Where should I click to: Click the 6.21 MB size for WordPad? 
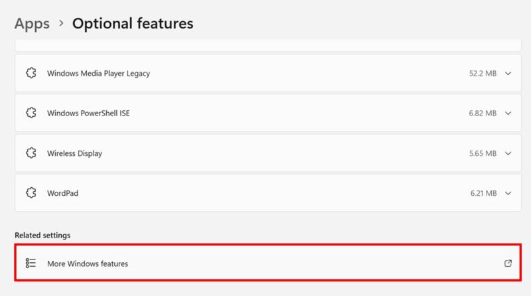(482, 193)
